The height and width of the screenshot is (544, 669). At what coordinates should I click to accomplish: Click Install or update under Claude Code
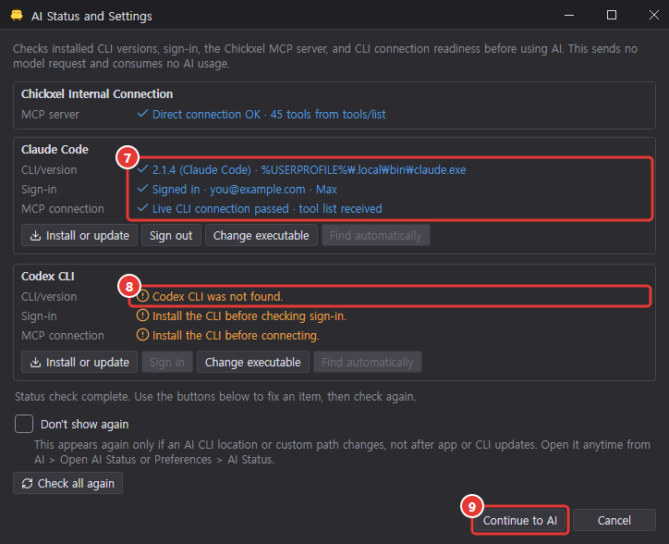[79, 236]
